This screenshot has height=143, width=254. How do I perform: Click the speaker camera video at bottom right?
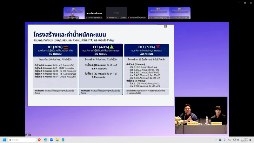(201, 111)
